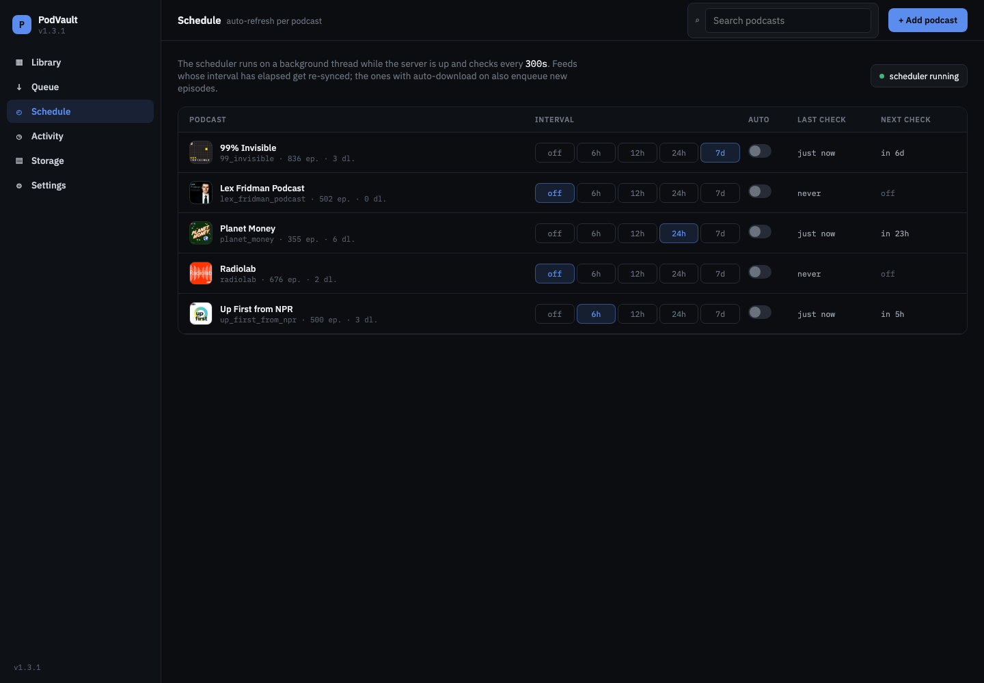Click the PodVault logo icon
Screen dimensions: 984x683
click(x=22, y=25)
